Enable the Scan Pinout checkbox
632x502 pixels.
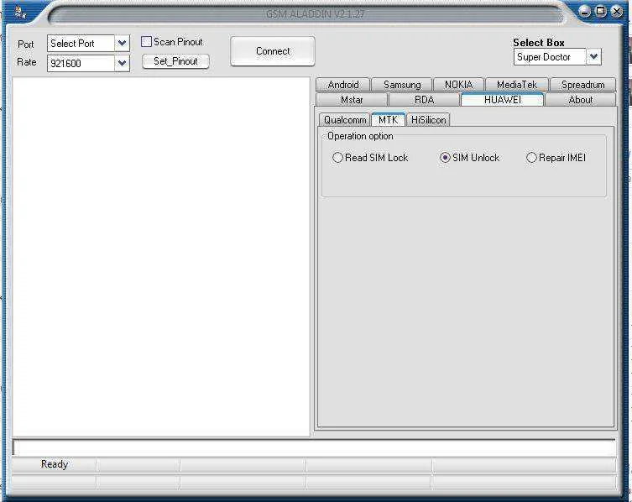tap(146, 41)
